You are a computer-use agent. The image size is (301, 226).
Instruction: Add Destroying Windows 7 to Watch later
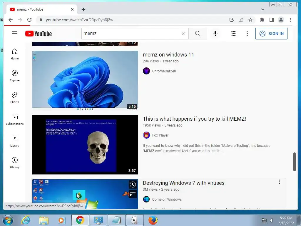tap(133, 185)
